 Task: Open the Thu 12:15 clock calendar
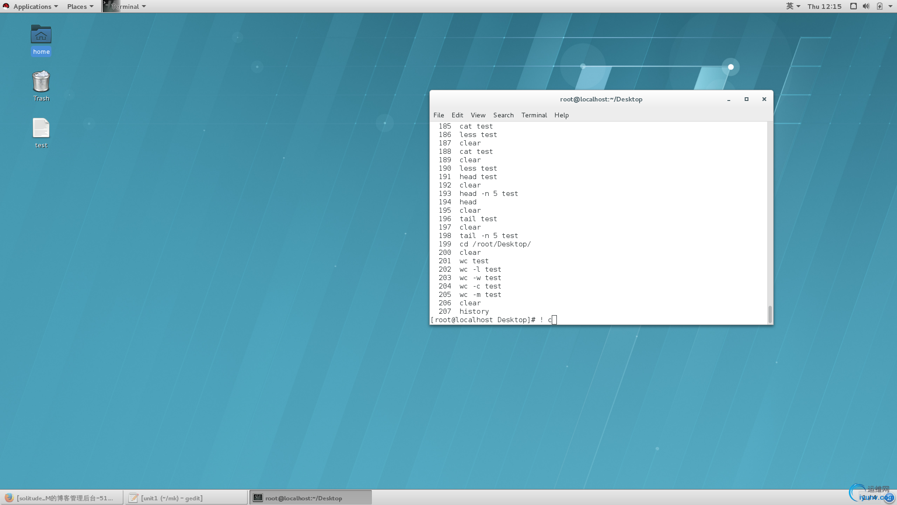pos(824,6)
